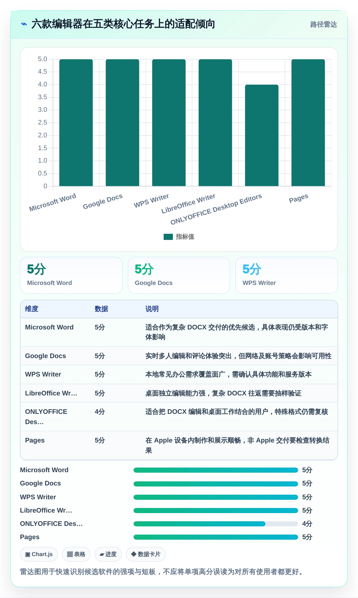Click the Microsoft Word progress bar
Screen dimensions: 358x598
coord(216,470)
